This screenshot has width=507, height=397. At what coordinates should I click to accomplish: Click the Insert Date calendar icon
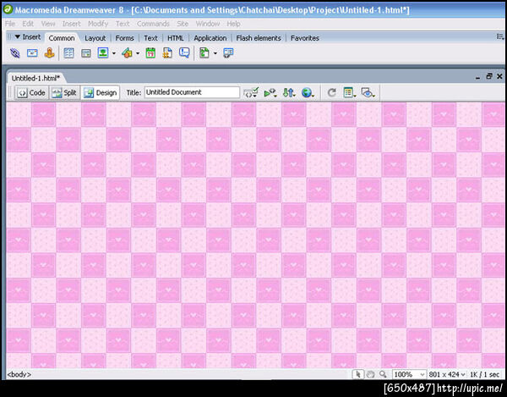[x=150, y=52]
